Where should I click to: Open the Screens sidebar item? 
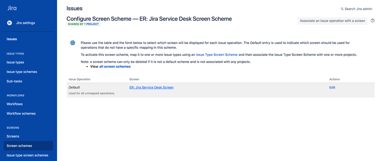click(x=13, y=136)
